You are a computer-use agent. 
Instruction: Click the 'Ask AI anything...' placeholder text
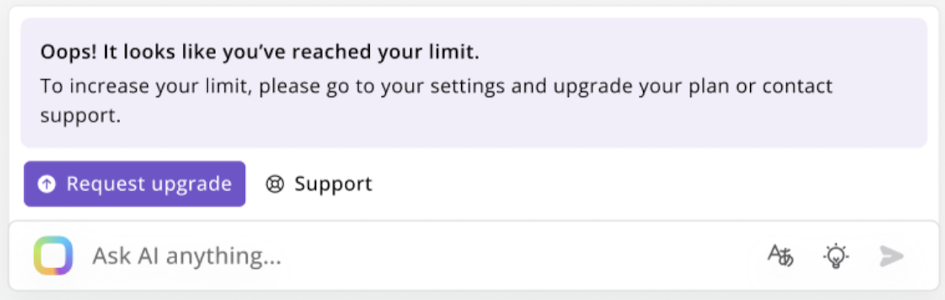(187, 255)
